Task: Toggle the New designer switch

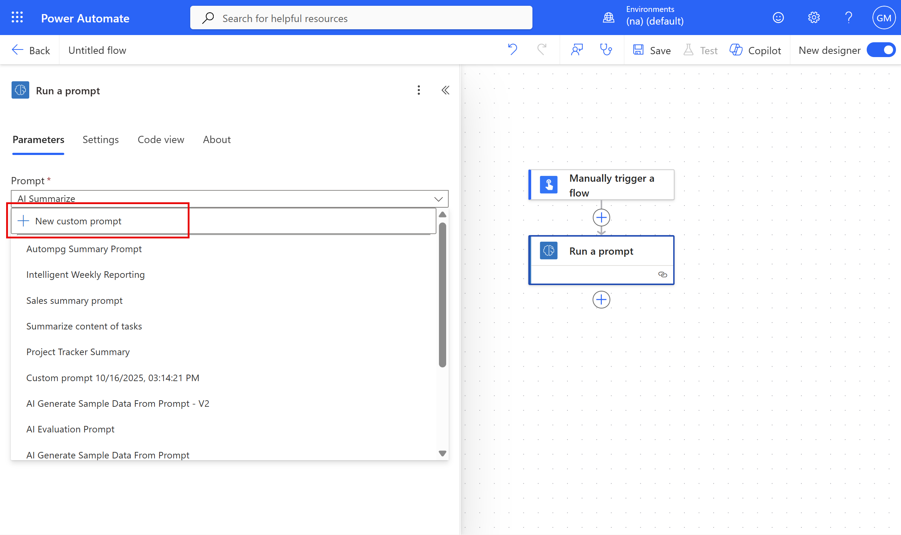Action: pos(881,50)
